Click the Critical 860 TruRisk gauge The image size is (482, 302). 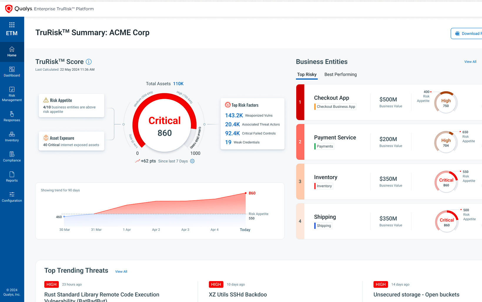click(165, 123)
